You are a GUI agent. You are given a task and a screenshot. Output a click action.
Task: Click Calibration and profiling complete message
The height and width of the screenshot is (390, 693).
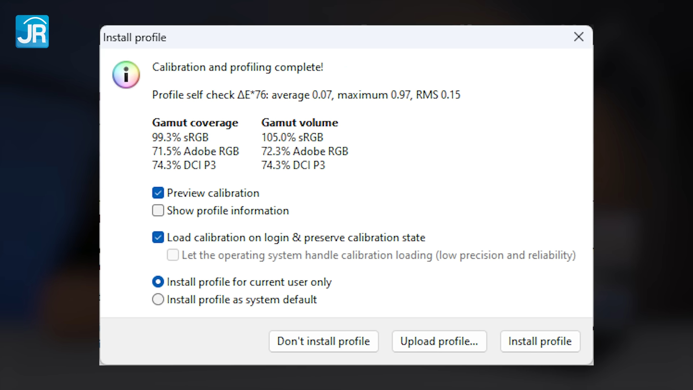click(237, 67)
